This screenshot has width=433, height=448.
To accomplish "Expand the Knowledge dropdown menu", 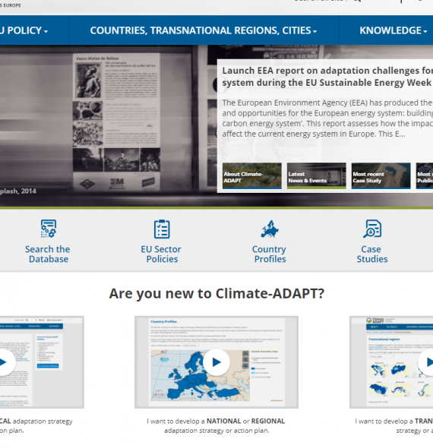I will [393, 30].
